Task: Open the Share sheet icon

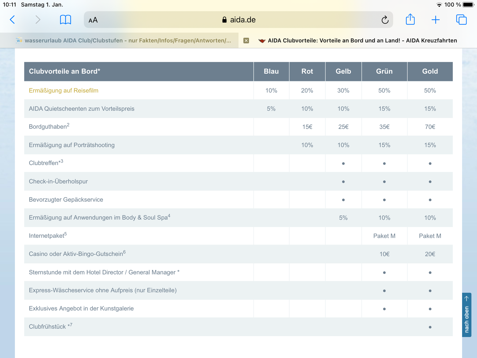Action: (x=410, y=20)
